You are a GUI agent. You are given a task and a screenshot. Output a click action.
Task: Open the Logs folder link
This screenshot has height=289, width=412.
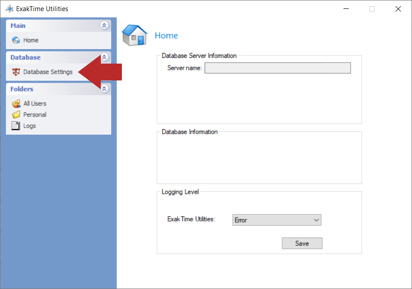[29, 126]
